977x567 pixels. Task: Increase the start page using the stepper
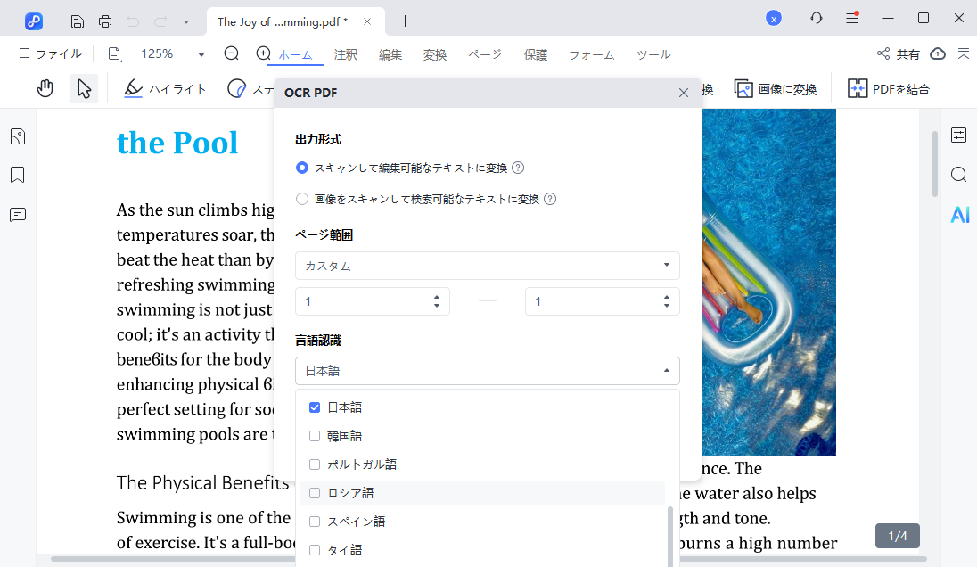coord(436,296)
